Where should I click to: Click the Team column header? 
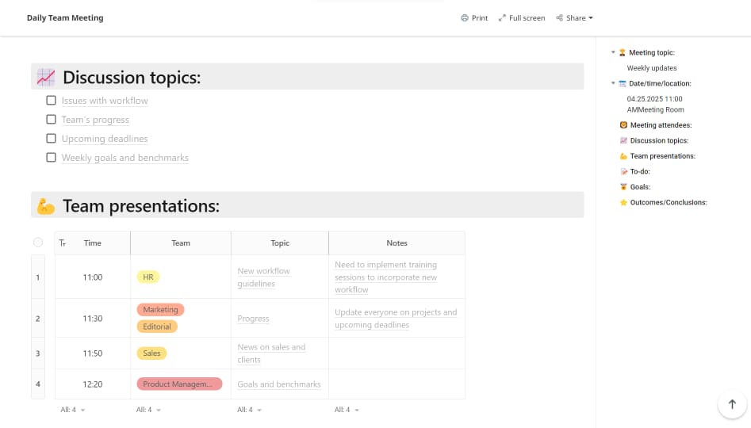pyautogui.click(x=181, y=243)
